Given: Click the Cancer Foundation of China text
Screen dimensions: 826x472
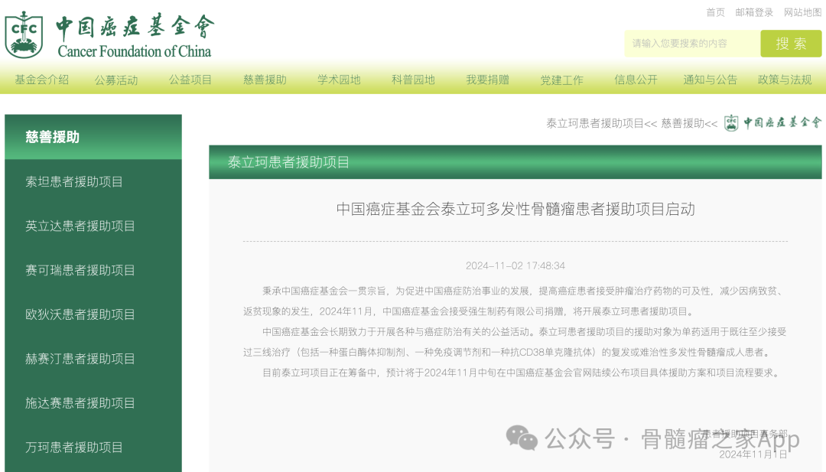Looking at the screenshot, I should click(x=135, y=51).
